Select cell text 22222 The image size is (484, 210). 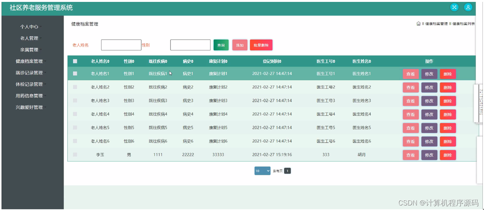click(x=188, y=155)
